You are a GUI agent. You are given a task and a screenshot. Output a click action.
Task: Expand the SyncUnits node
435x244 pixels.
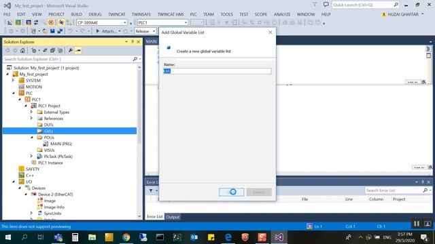click(x=32, y=213)
